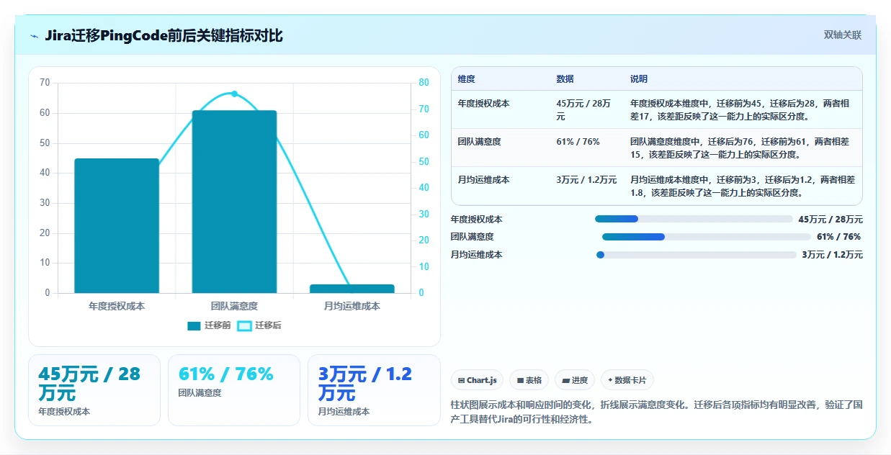The image size is (891, 455).
Task: Click right axis value 80
Action: point(424,83)
